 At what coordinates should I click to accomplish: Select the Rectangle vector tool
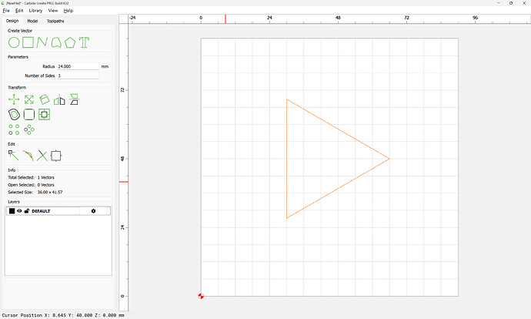28,42
